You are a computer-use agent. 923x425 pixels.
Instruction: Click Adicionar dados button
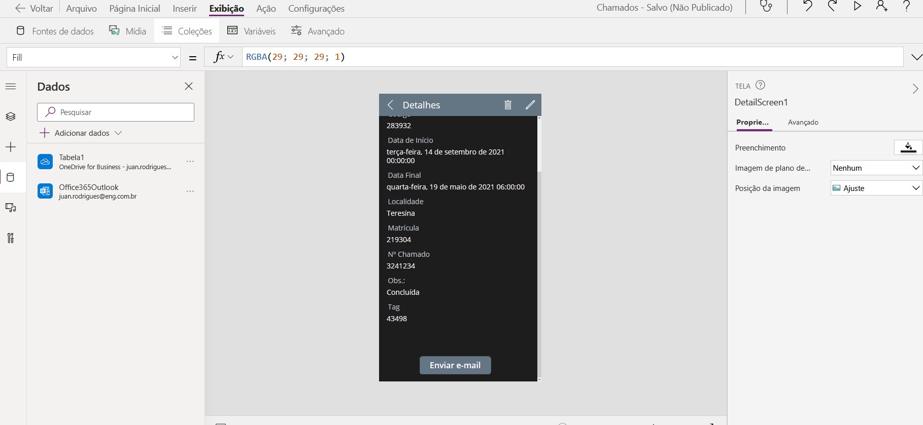coord(81,133)
